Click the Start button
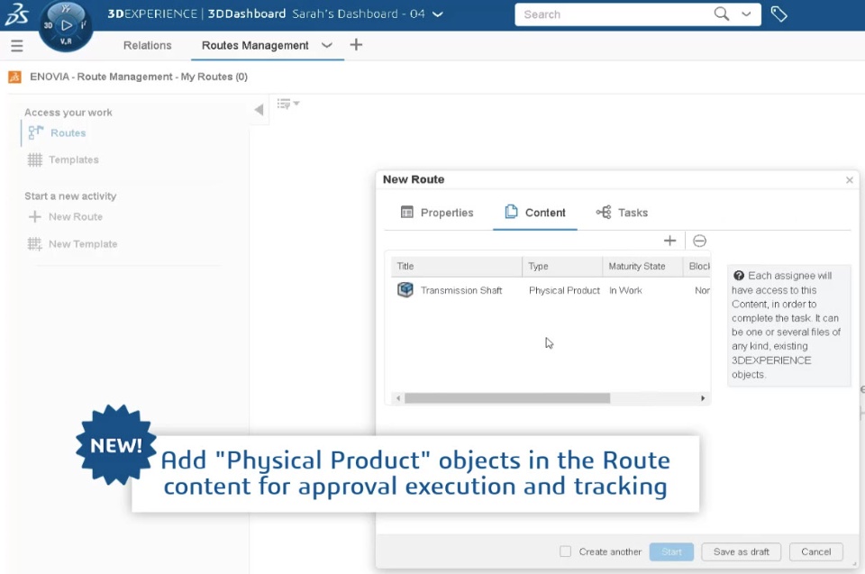 (671, 551)
